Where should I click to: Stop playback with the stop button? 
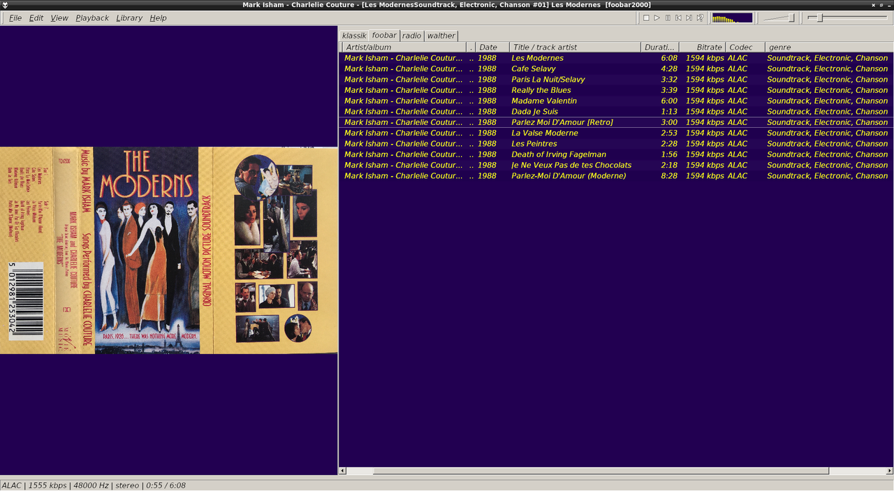(x=646, y=17)
